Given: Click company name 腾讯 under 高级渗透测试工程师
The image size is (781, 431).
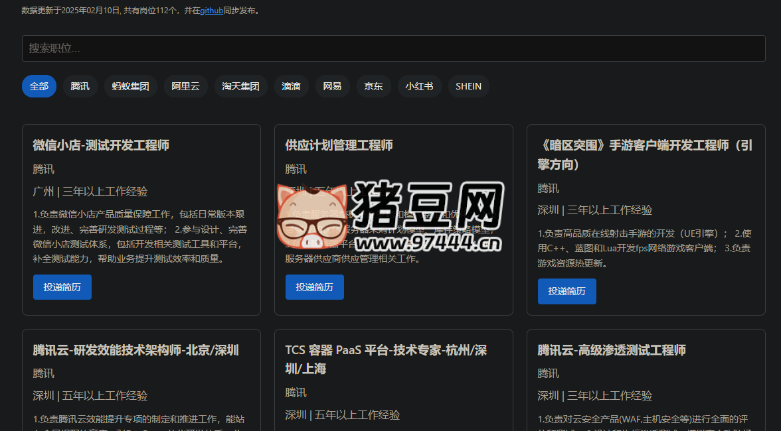Looking at the screenshot, I should (549, 373).
